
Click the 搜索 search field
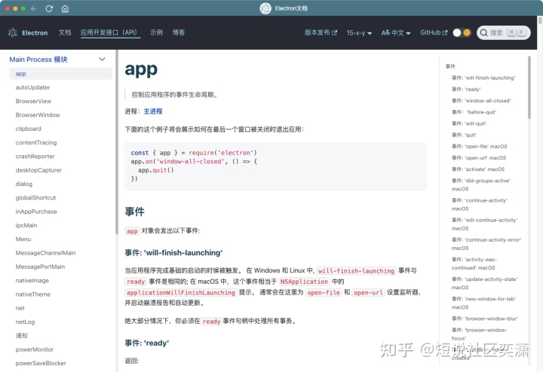(504, 32)
